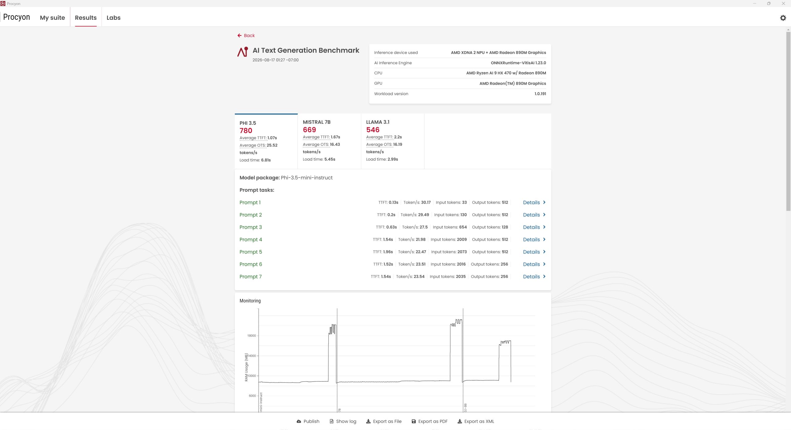Click Export as File label

(387, 421)
